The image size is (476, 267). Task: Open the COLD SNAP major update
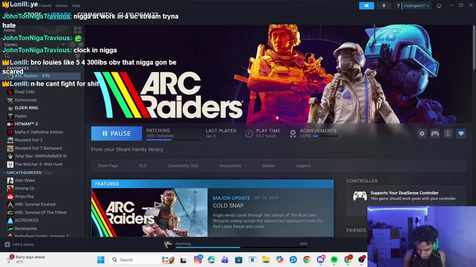[x=228, y=205]
